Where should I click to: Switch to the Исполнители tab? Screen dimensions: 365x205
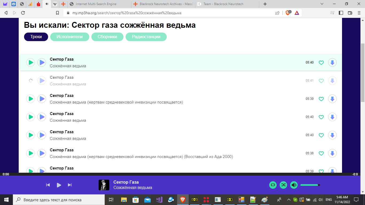pos(70,37)
